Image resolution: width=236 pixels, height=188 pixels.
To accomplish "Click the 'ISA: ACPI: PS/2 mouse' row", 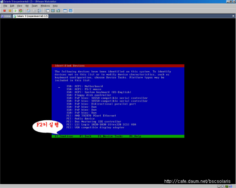I will tap(84, 89).
